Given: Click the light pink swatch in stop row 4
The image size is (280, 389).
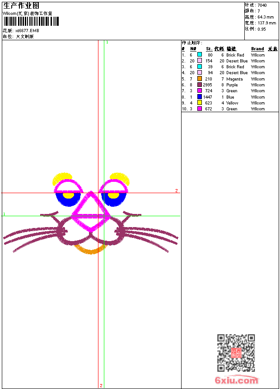Looking at the screenshot, I should [x=200, y=72].
